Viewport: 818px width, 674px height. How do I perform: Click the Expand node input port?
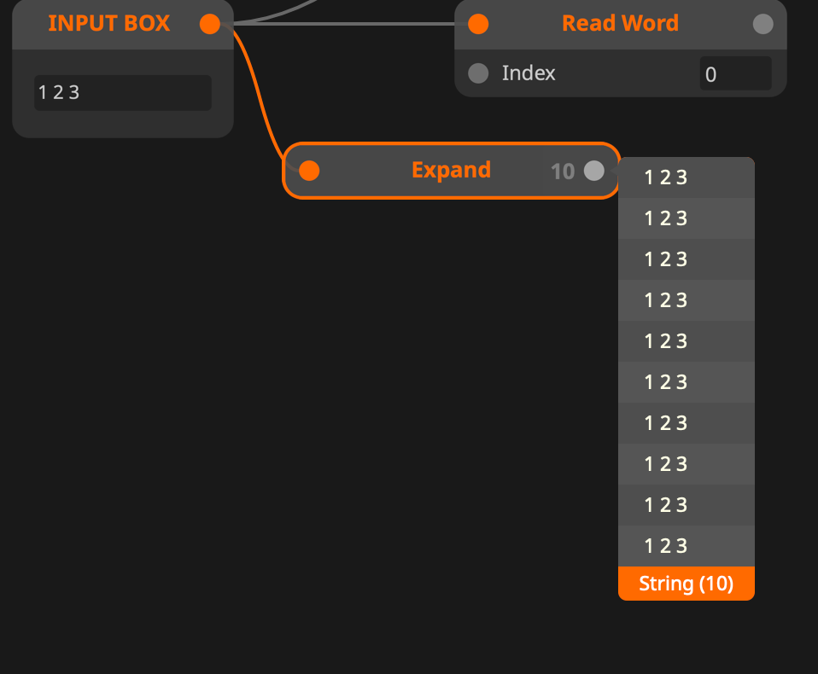click(x=309, y=171)
